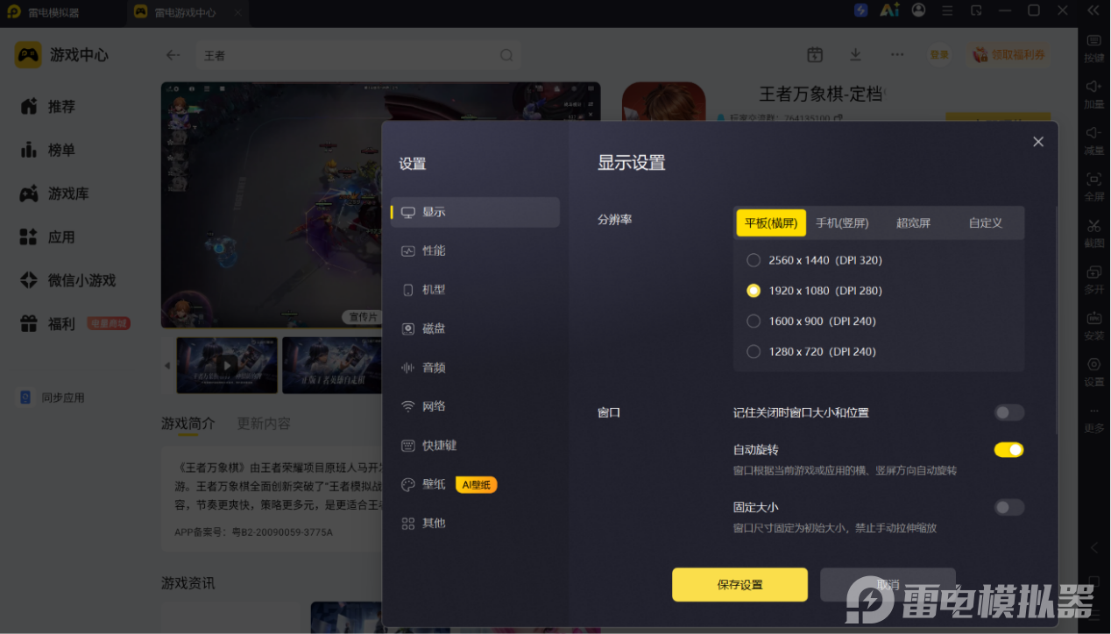1111x634 pixels.
Task: Choose 1920 x 1080 (DPI 280) resolution
Action: pos(815,291)
